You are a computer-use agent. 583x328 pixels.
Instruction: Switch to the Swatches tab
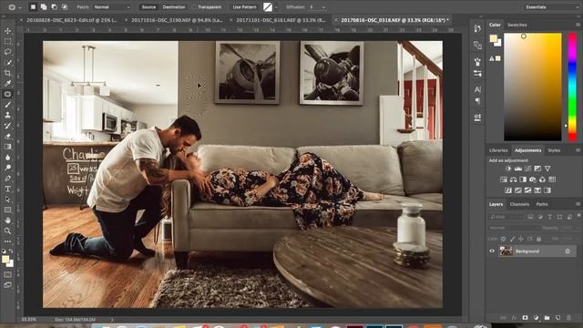pos(517,25)
